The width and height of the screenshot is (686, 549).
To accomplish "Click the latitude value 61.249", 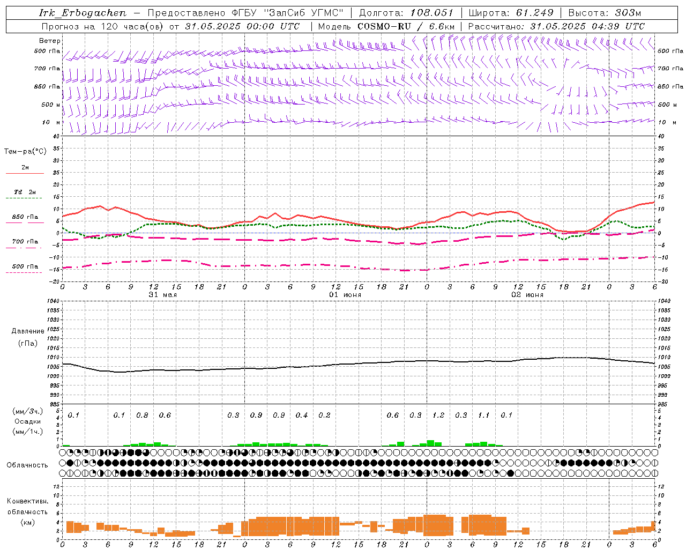I will [x=534, y=13].
